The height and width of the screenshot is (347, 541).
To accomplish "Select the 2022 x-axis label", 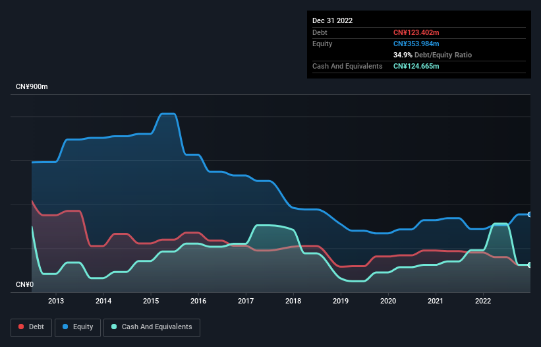I will tap(483, 301).
